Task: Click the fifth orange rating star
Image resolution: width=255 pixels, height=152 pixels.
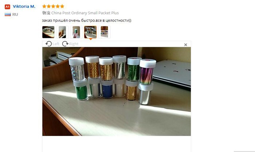Action: tap(62, 6)
